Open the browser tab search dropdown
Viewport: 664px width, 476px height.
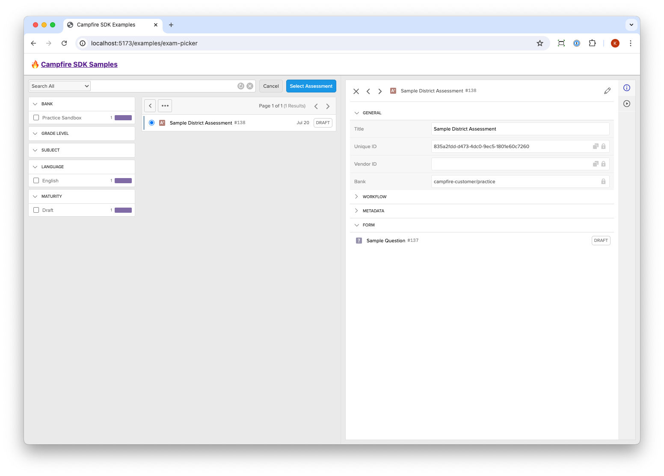631,25
